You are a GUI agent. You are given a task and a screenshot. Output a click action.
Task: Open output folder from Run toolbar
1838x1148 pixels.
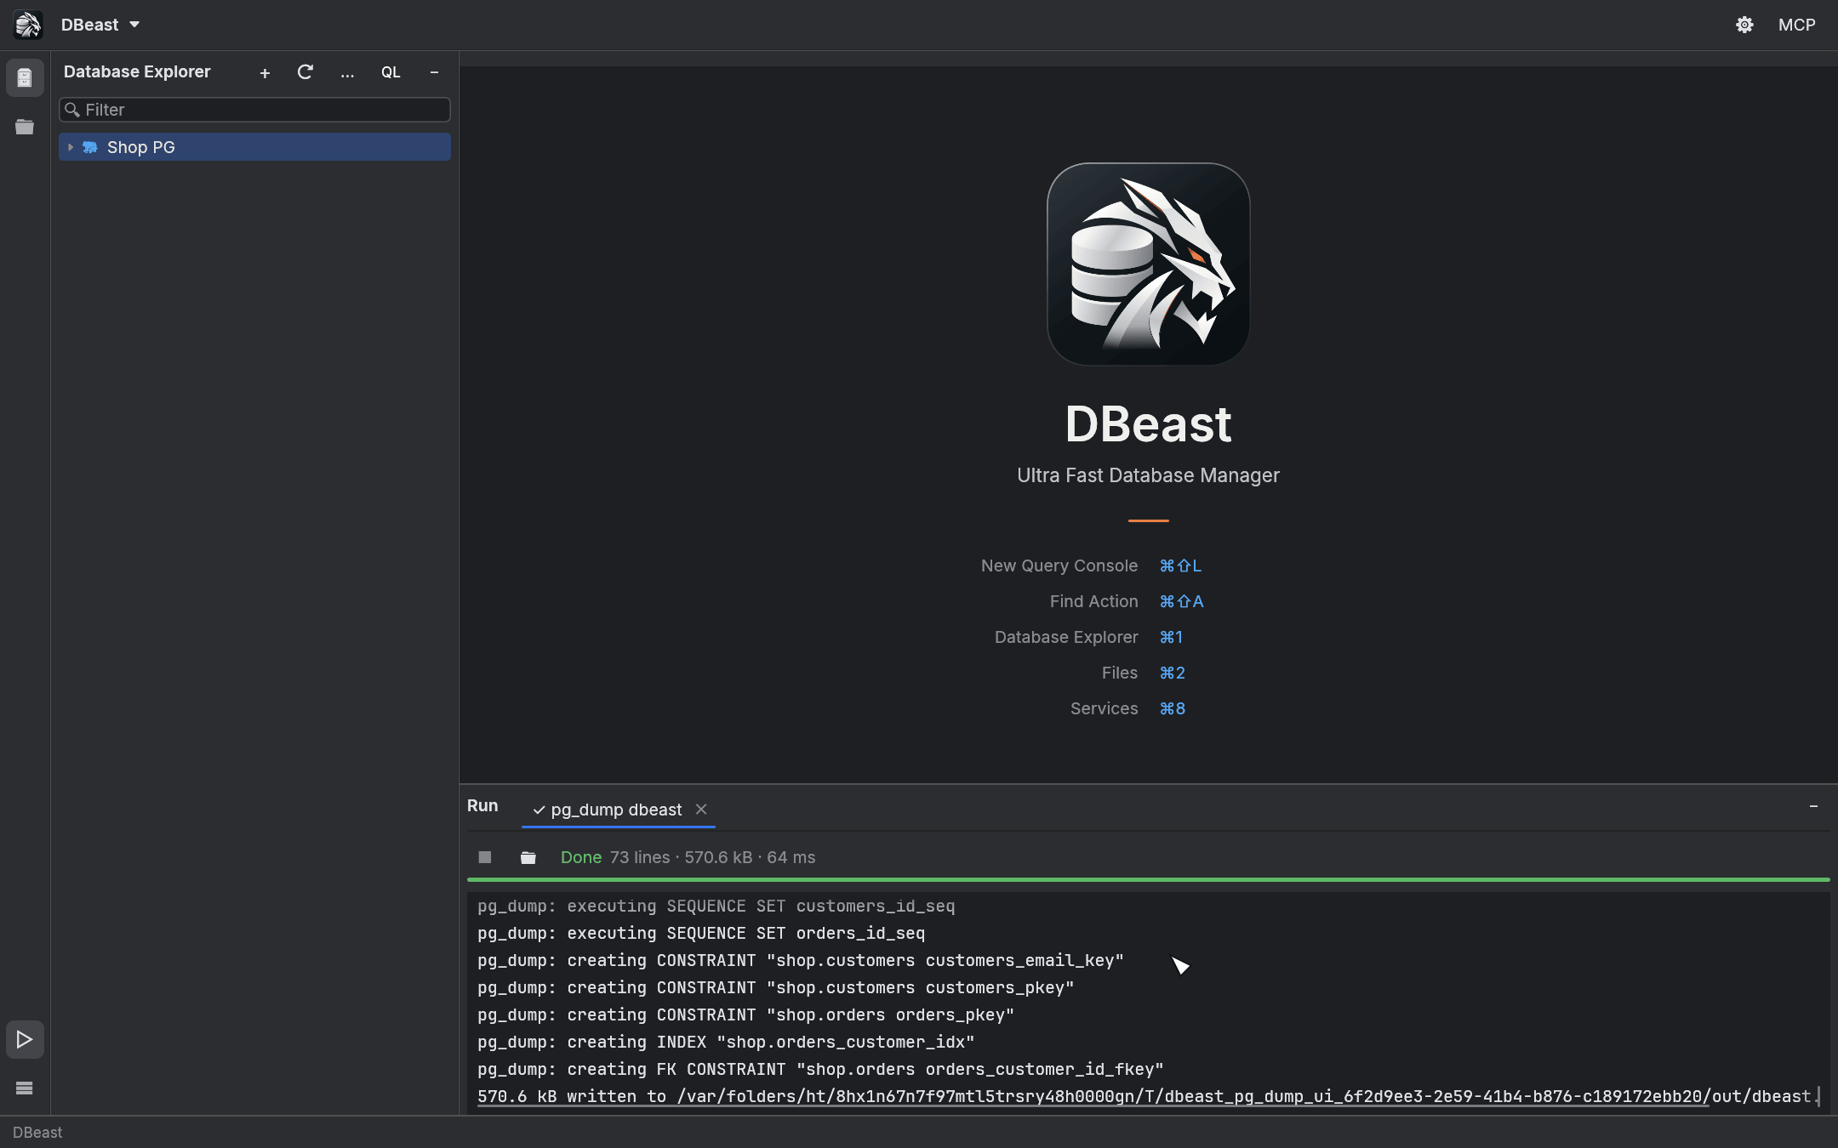tap(528, 857)
